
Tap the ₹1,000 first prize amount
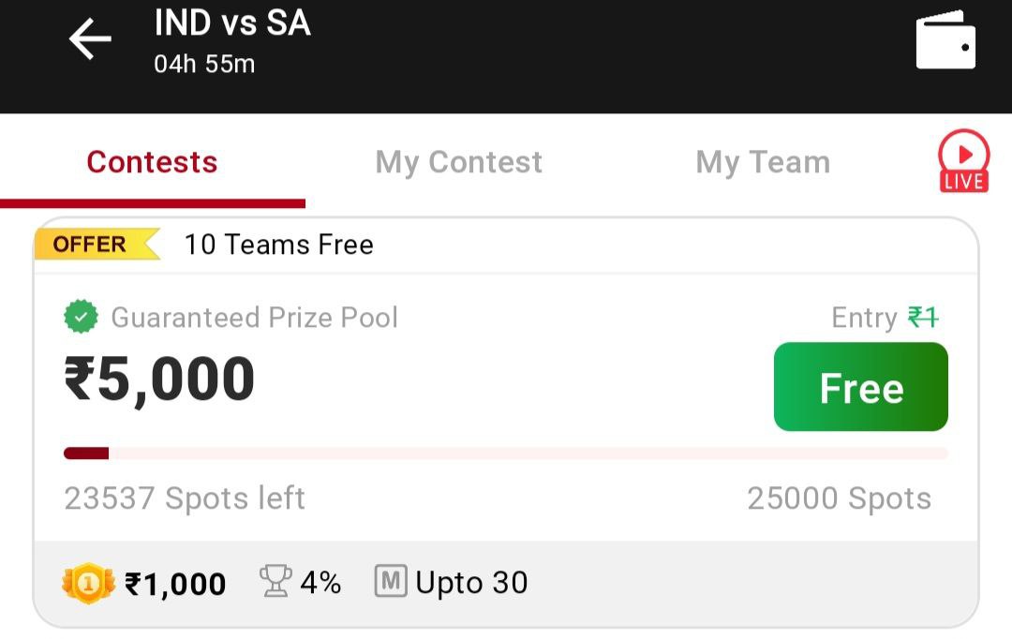point(175,584)
